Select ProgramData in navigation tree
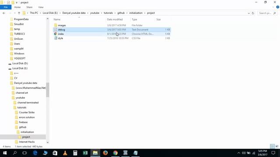Image resolution: width=280 pixels, height=157 pixels. coord(21,19)
